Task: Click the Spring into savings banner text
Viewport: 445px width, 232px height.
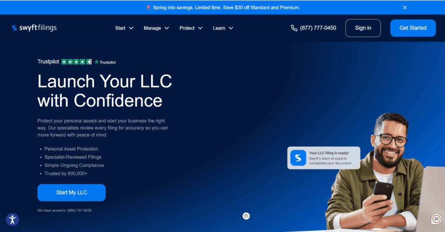Action: [x=226, y=8]
